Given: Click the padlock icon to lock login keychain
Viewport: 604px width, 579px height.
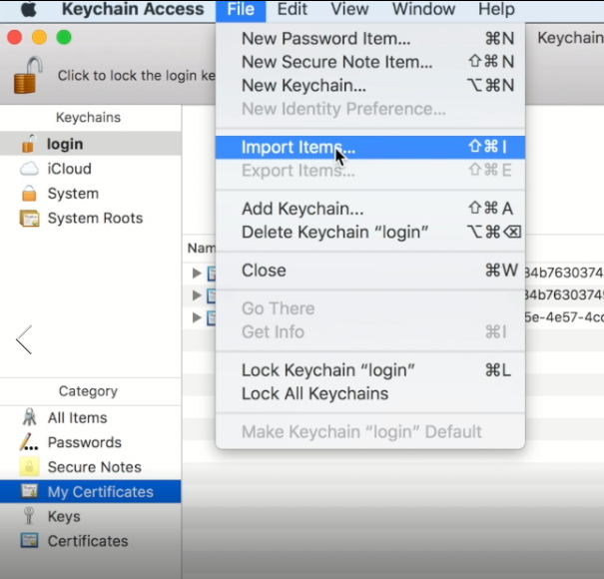Looking at the screenshot, I should click(28, 75).
